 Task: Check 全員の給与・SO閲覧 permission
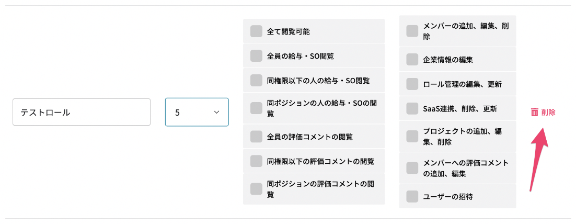pyautogui.click(x=256, y=56)
